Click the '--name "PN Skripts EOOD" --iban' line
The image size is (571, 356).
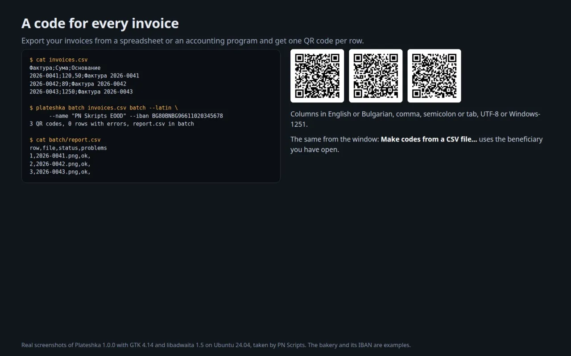(x=136, y=116)
